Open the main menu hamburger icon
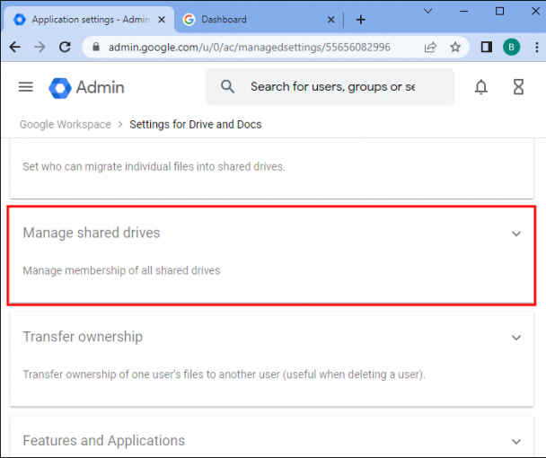Image resolution: width=546 pixels, height=458 pixels. click(26, 87)
